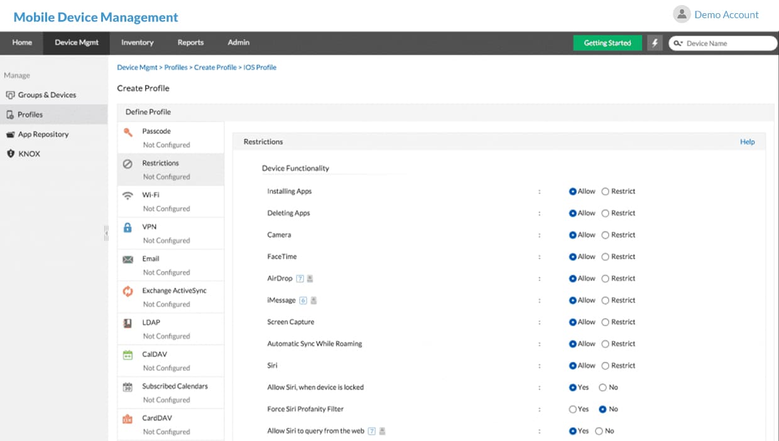
Task: Click the Manage label in the sidebar
Action: pyautogui.click(x=17, y=75)
